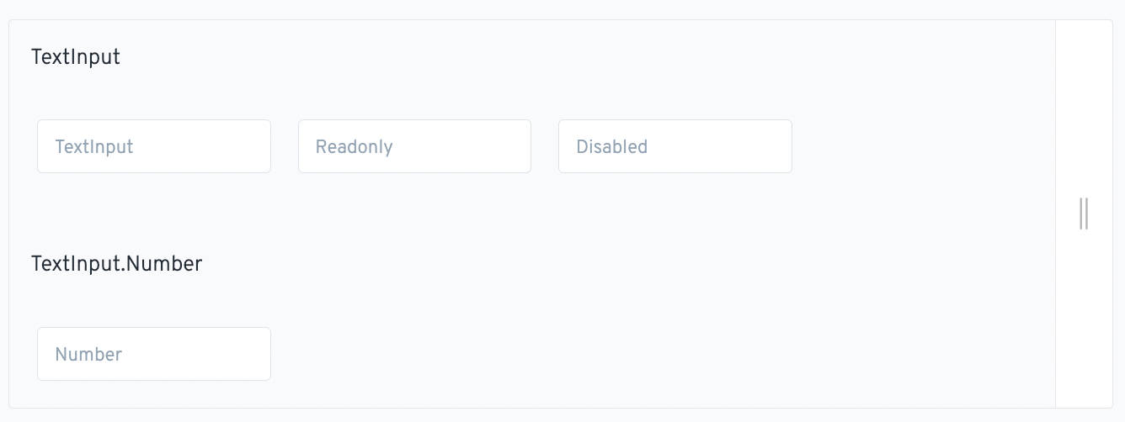
Task: Click the middle input labeled Readonly
Action: [x=414, y=146]
